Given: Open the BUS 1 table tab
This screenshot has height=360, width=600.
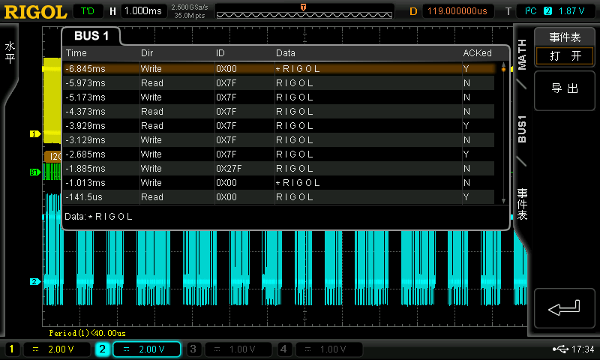Looking at the screenshot, I should coord(91,36).
